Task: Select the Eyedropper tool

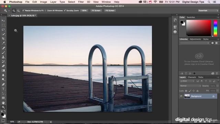Action: coord(3,43)
